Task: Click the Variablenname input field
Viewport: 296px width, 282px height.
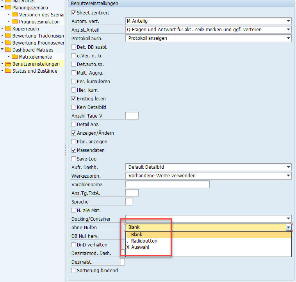Action: point(167,184)
